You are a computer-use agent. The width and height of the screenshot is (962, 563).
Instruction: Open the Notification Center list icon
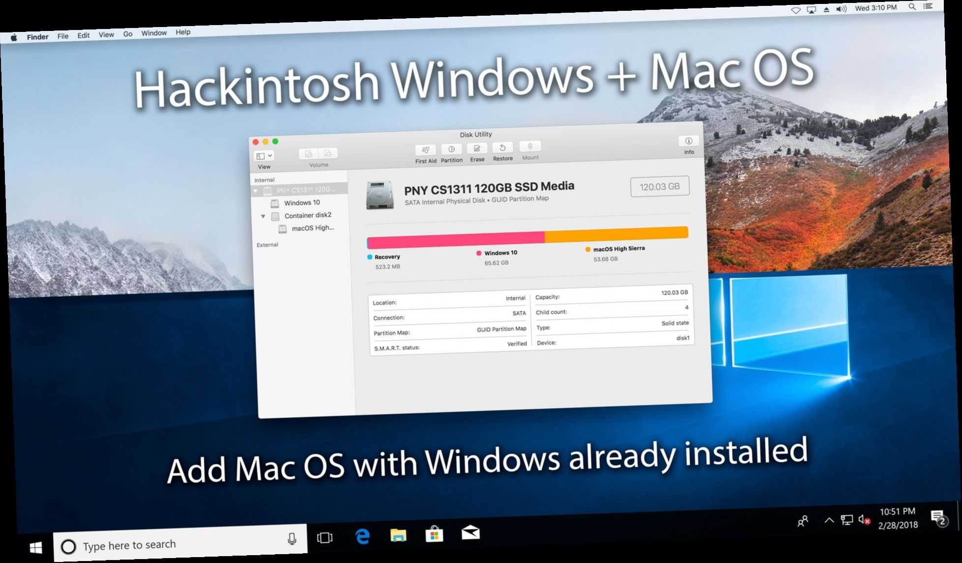click(x=928, y=6)
